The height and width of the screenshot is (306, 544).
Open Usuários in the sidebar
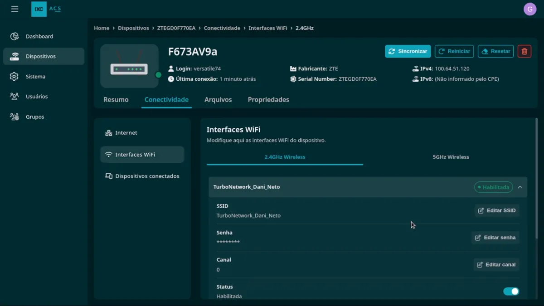[44, 97]
